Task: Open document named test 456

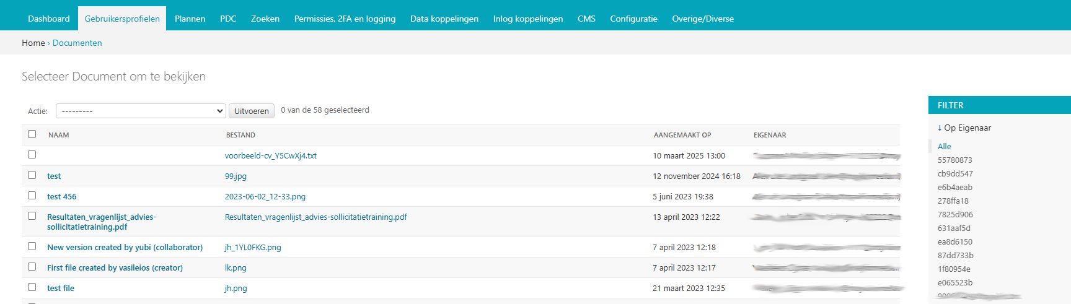Action: pos(62,197)
